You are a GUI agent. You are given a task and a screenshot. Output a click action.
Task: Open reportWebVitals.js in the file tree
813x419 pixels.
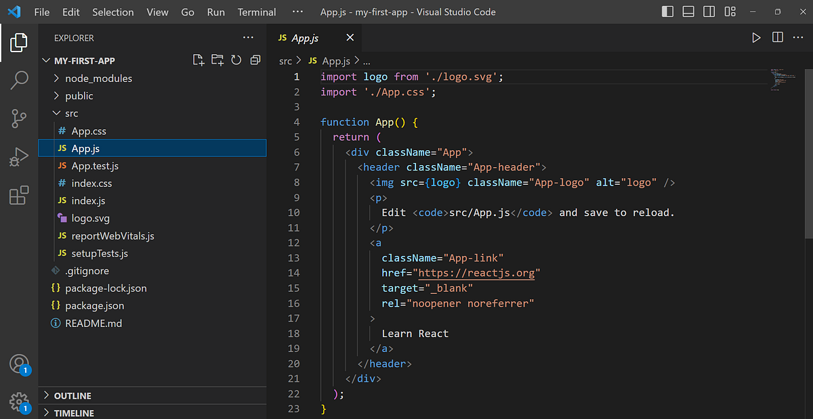pos(152,236)
